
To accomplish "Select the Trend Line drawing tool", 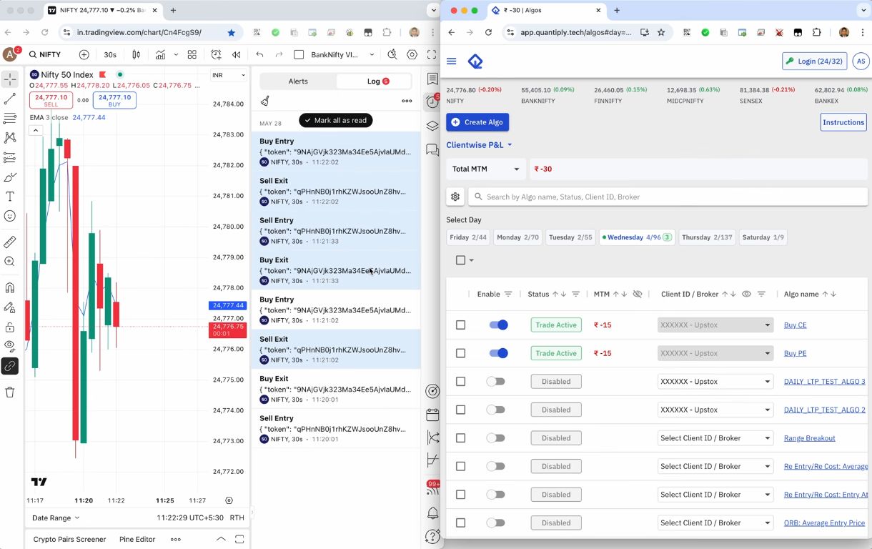I will [10, 97].
